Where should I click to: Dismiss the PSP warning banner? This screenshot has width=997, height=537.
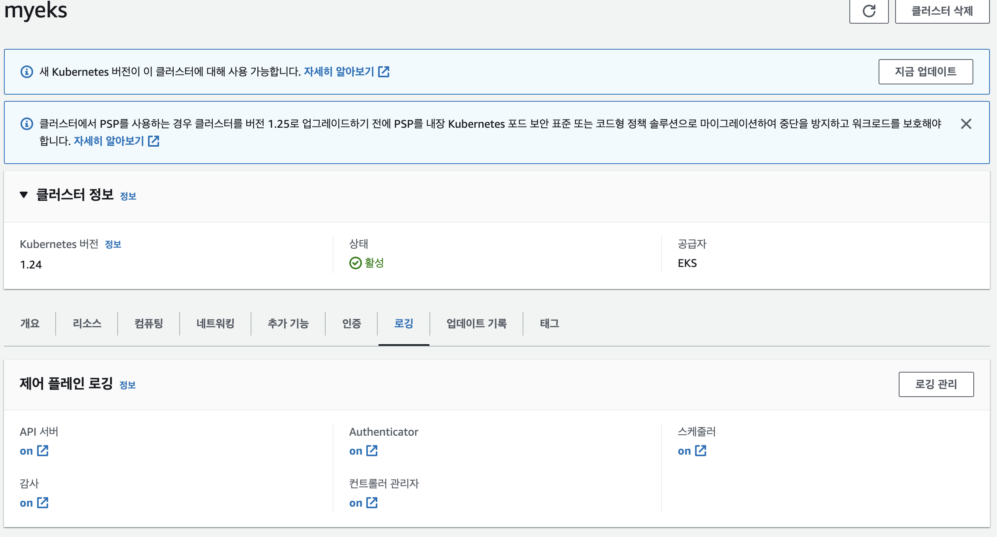(966, 124)
